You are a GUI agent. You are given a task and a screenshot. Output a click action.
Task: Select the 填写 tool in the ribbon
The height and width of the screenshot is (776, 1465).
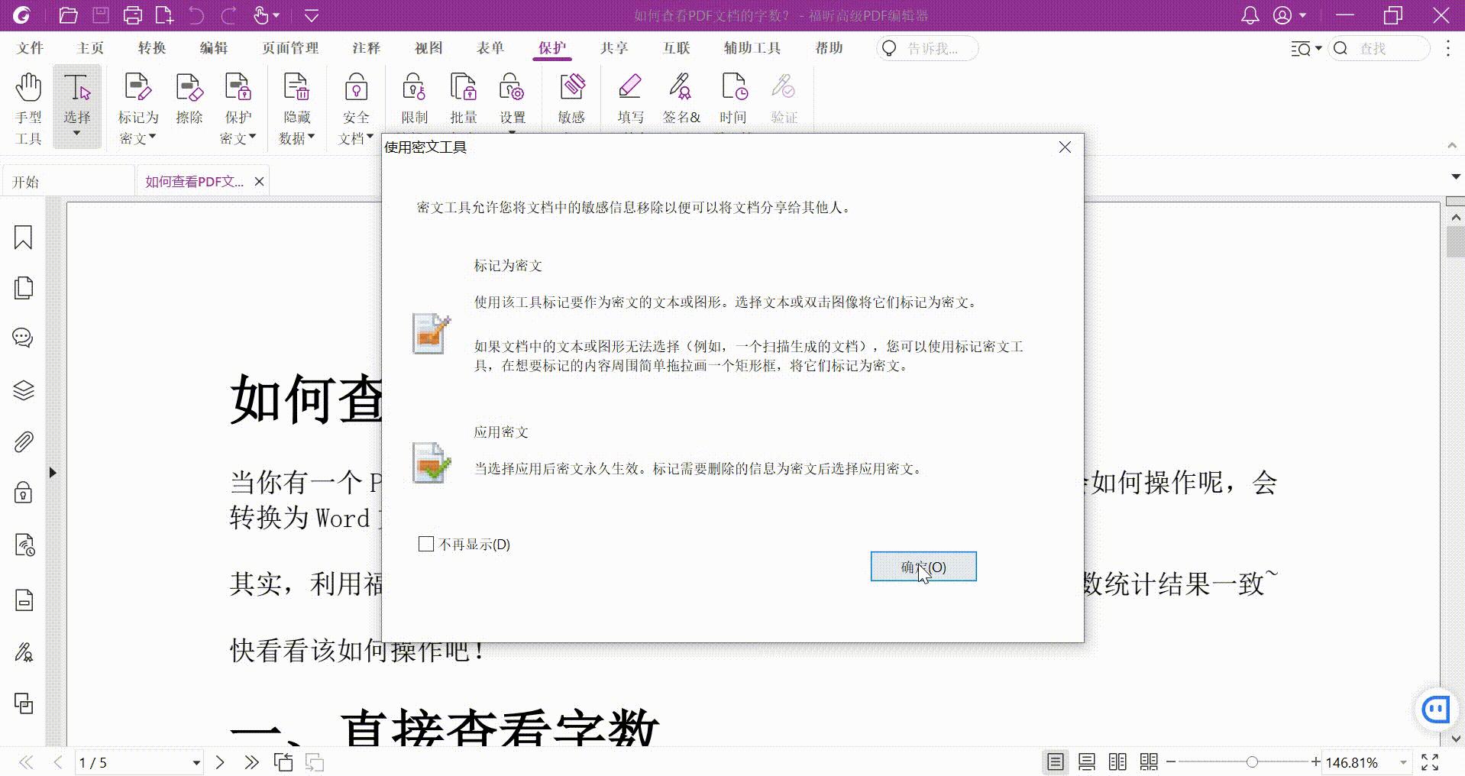tap(630, 98)
